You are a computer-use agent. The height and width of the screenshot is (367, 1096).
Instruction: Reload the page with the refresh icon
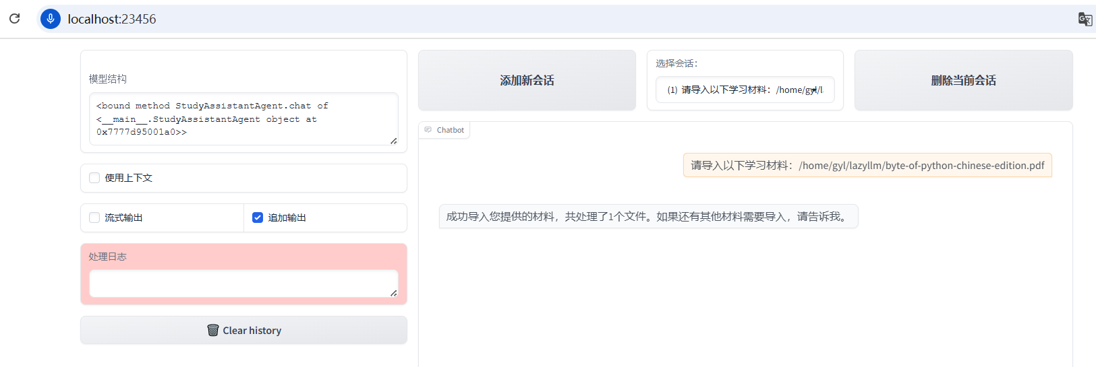click(x=14, y=19)
